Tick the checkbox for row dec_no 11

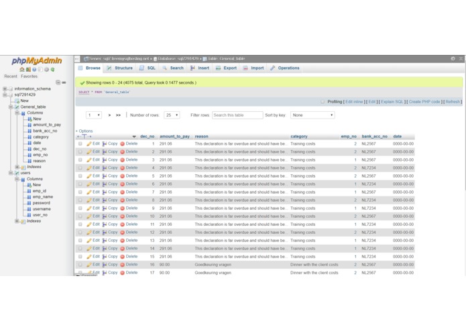click(x=80, y=224)
